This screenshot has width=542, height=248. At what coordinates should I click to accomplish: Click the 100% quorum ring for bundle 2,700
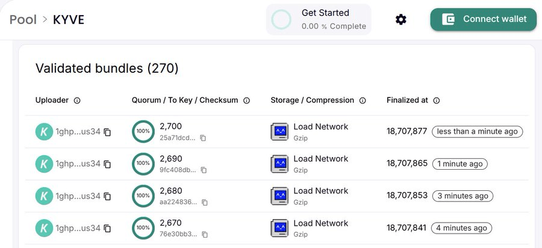pos(143,131)
